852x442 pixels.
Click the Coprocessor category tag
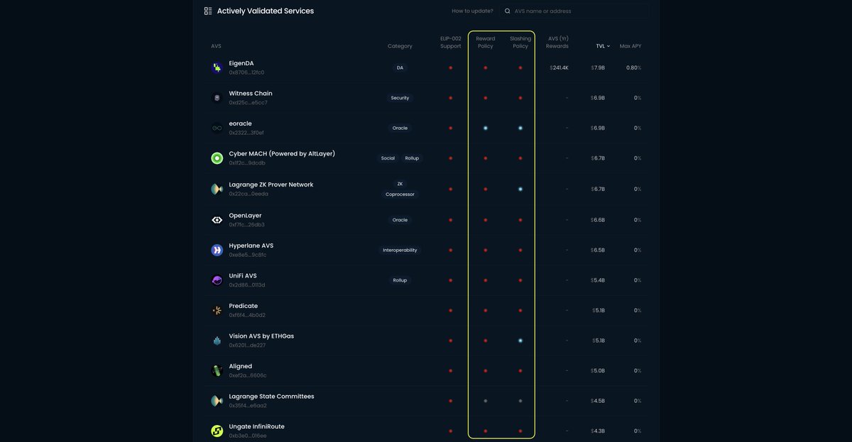pos(400,194)
